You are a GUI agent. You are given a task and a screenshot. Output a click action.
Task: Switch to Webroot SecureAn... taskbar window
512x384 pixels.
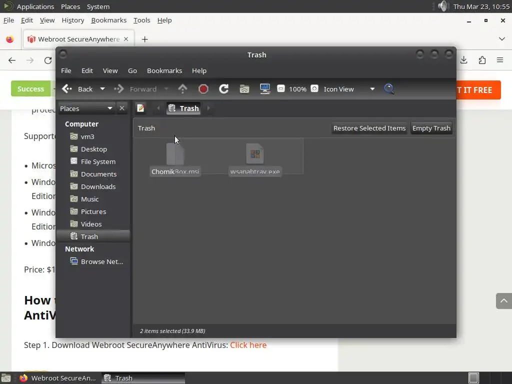(x=58, y=378)
